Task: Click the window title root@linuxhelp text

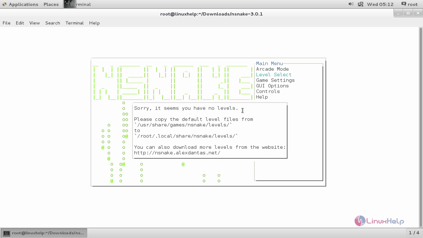Action: pos(211,14)
